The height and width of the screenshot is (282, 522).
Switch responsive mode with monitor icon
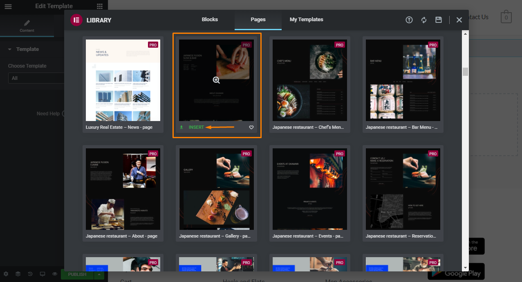coord(43,274)
